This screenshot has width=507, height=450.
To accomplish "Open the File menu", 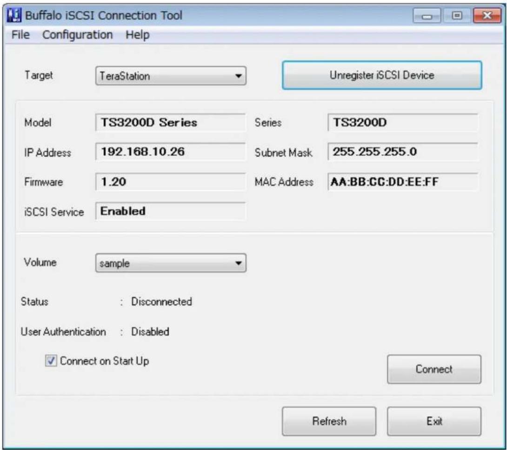I will (20, 34).
